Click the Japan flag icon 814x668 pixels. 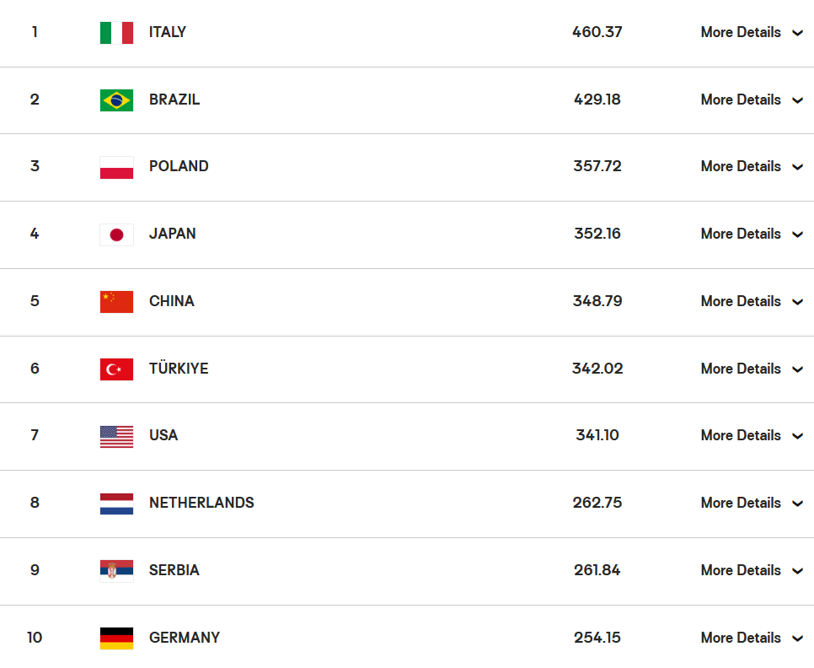(116, 234)
